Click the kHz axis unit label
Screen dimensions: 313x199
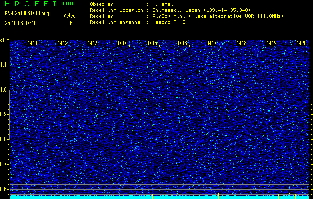[x=4, y=40]
